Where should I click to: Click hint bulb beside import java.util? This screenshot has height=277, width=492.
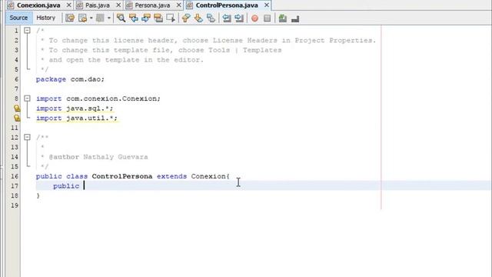17,118
